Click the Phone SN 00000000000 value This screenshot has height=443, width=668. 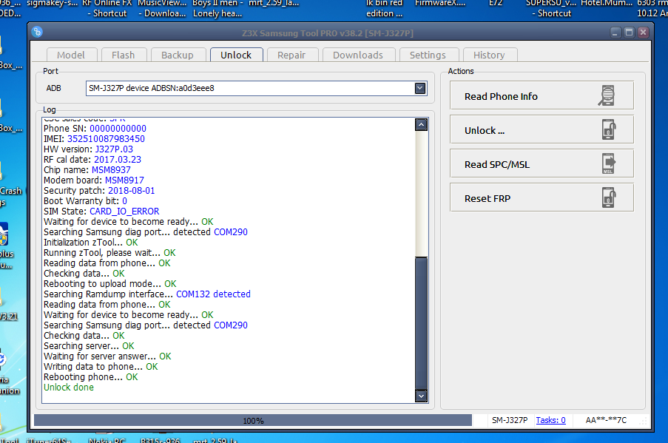118,128
